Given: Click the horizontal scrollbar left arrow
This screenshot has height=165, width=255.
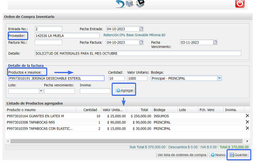Looking at the screenshot, I should (8, 141).
